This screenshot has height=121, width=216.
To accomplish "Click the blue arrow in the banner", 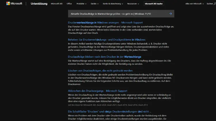I will pyautogui.click(x=170, y=14).
